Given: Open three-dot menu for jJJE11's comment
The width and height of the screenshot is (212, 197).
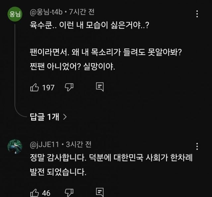Looking at the screenshot, I should coord(197,147).
